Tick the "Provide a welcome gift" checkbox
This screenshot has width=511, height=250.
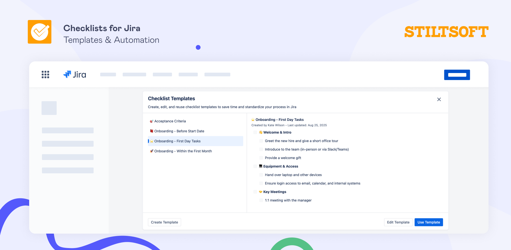pyautogui.click(x=261, y=157)
